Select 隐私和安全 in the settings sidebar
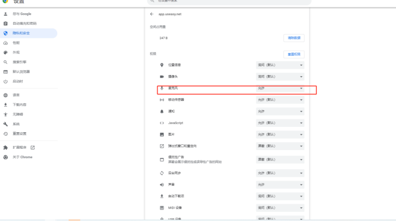 tap(28, 33)
